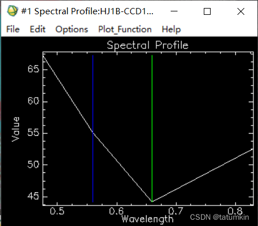
Task: Open the Help menu
Action: 171,29
